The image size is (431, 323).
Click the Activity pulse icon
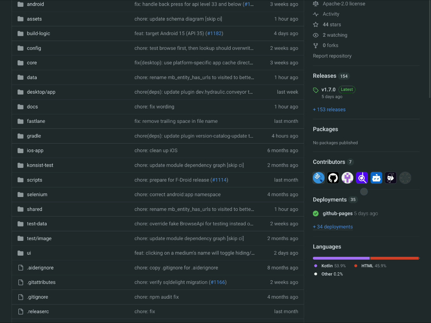[316, 14]
